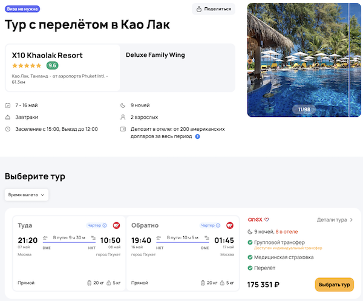Click the Медицинская страховка checkmark icon
Viewport: 363px width, 301px height.
point(250,257)
